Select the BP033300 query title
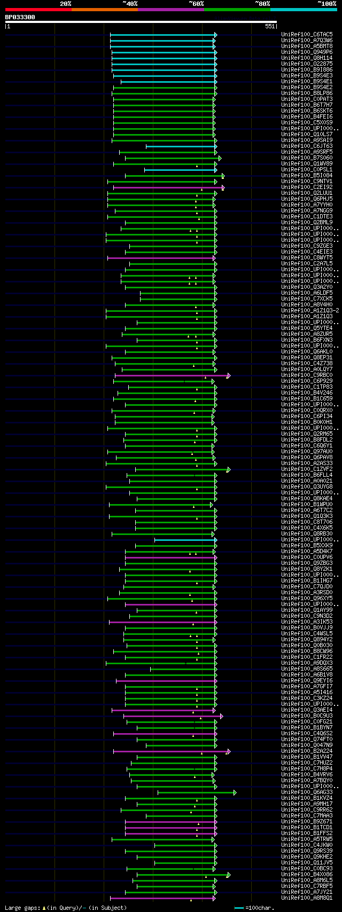The width and height of the screenshot is (342, 912). tap(20, 17)
